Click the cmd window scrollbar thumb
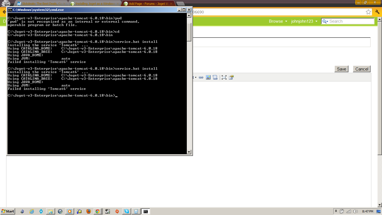382x215 pixels. click(x=189, y=32)
